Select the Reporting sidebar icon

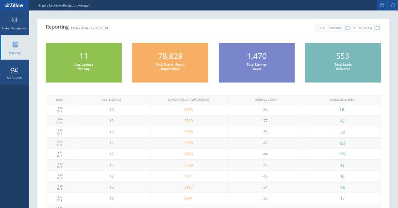pyautogui.click(x=15, y=45)
